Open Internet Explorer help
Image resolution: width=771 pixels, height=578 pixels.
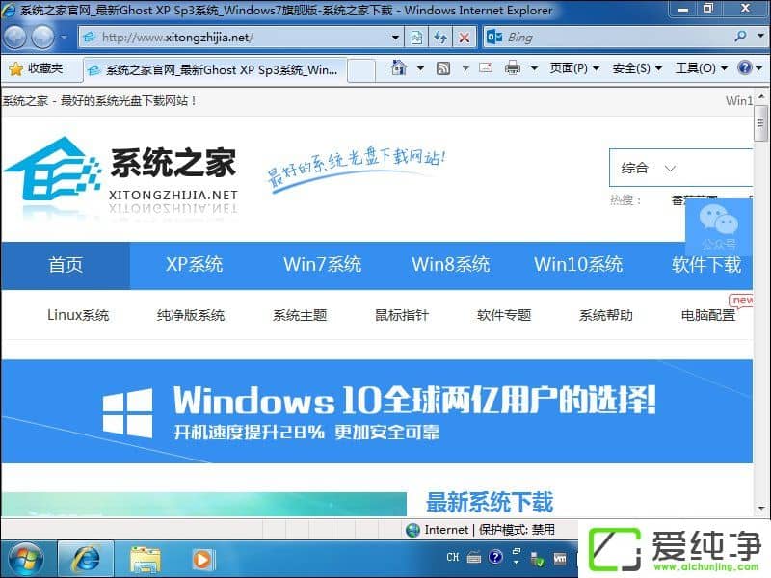tap(744, 68)
